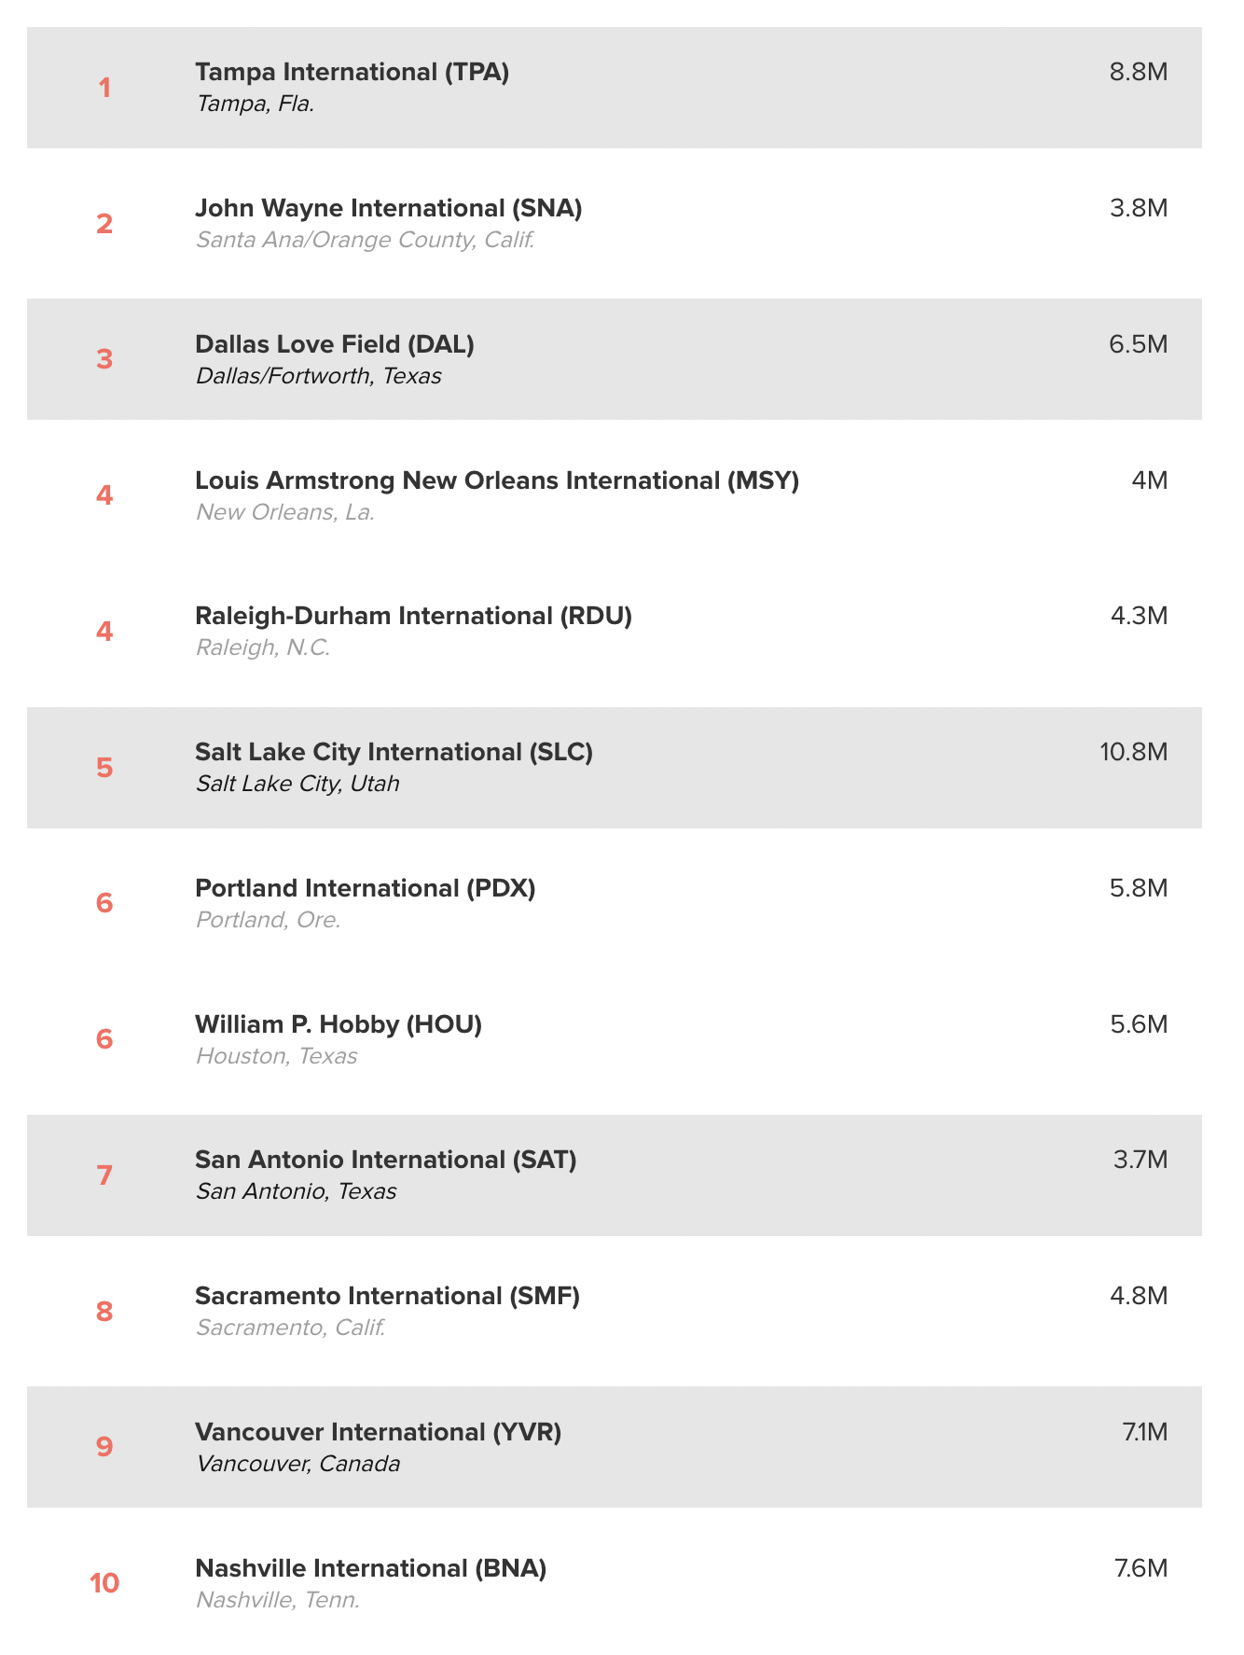Select Vancouver International (YVR) title

[378, 1432]
